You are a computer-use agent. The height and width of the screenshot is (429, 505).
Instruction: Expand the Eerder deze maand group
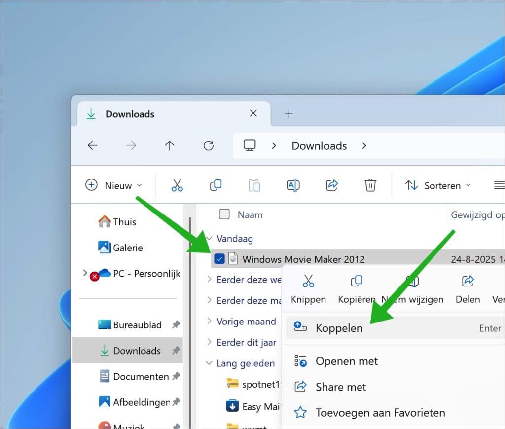pos(209,300)
